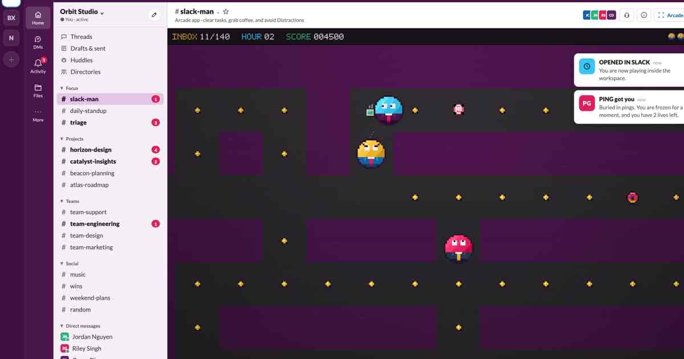This screenshot has height=359, width=684.
Task: Open the random channel
Action: pos(111,309)
